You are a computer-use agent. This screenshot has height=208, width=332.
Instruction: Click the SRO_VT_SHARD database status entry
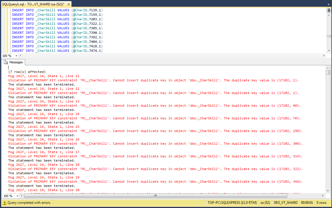(x=285, y=203)
